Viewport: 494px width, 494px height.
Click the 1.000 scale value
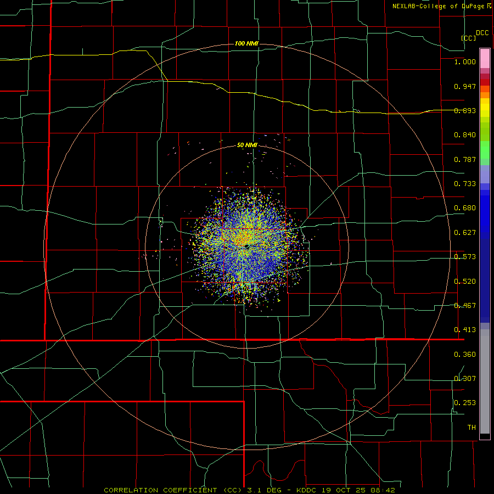[465, 61]
